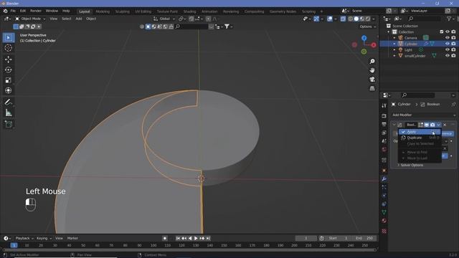Screen dimensions: 459x258
Task: Select the Select Box tool
Action: click(8, 38)
